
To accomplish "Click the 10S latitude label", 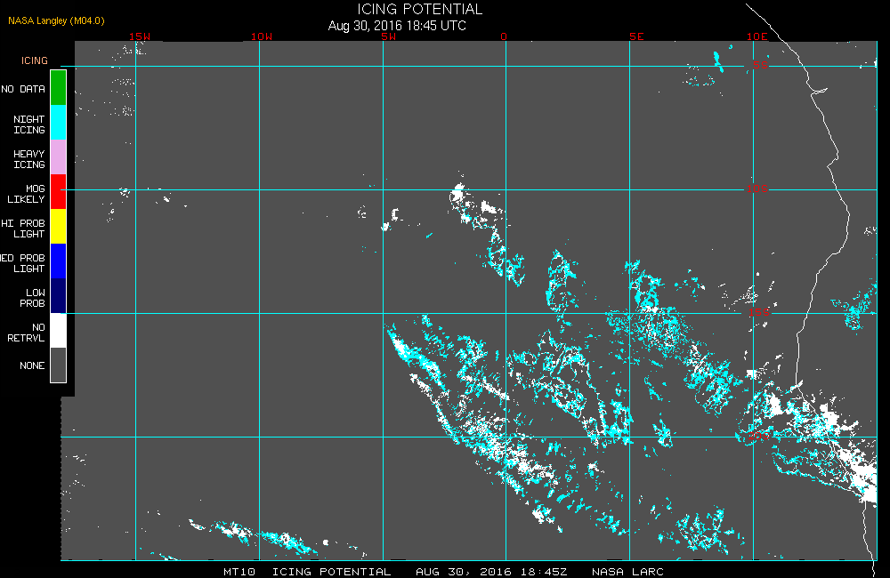I will tap(757, 189).
